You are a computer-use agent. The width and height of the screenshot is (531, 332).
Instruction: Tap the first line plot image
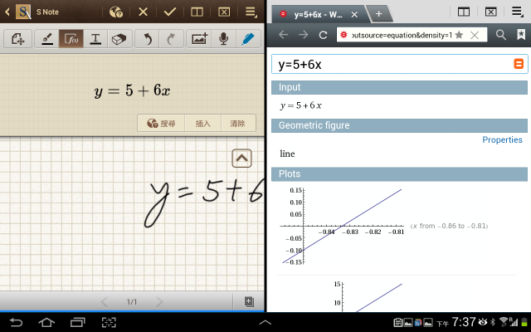click(342, 226)
